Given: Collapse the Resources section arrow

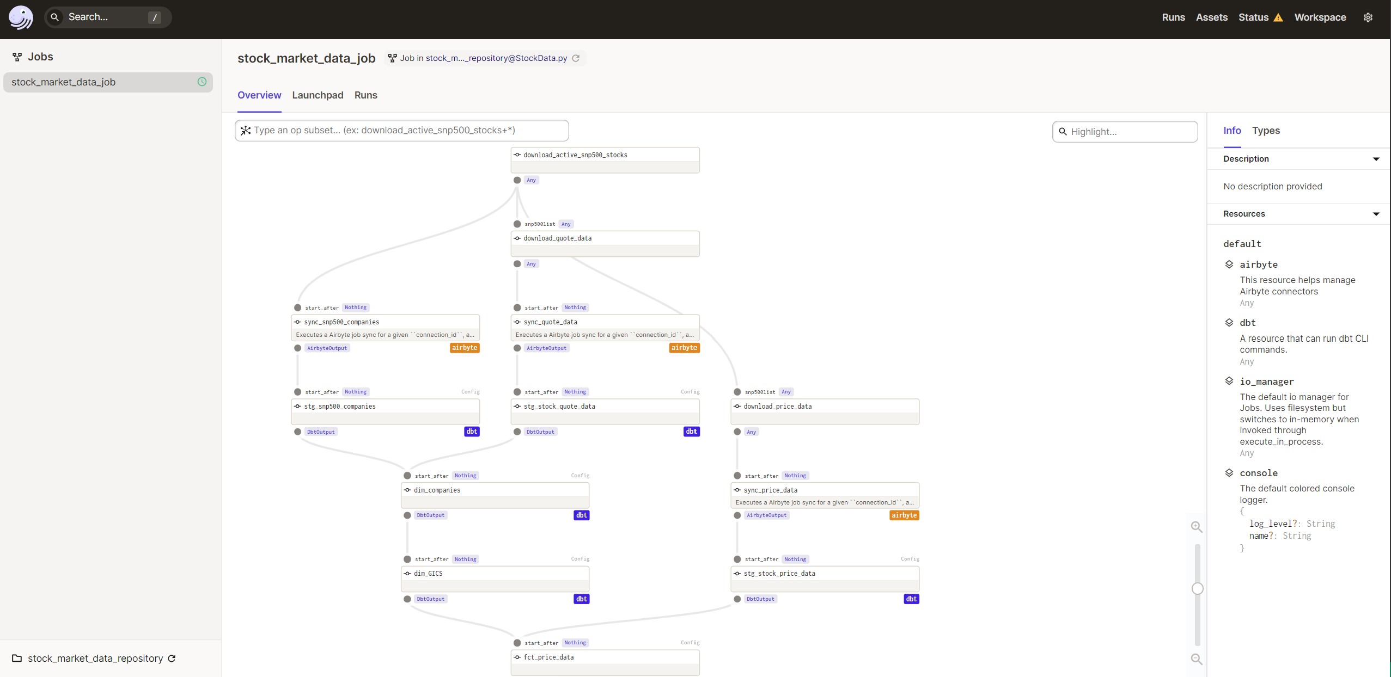Looking at the screenshot, I should point(1376,214).
